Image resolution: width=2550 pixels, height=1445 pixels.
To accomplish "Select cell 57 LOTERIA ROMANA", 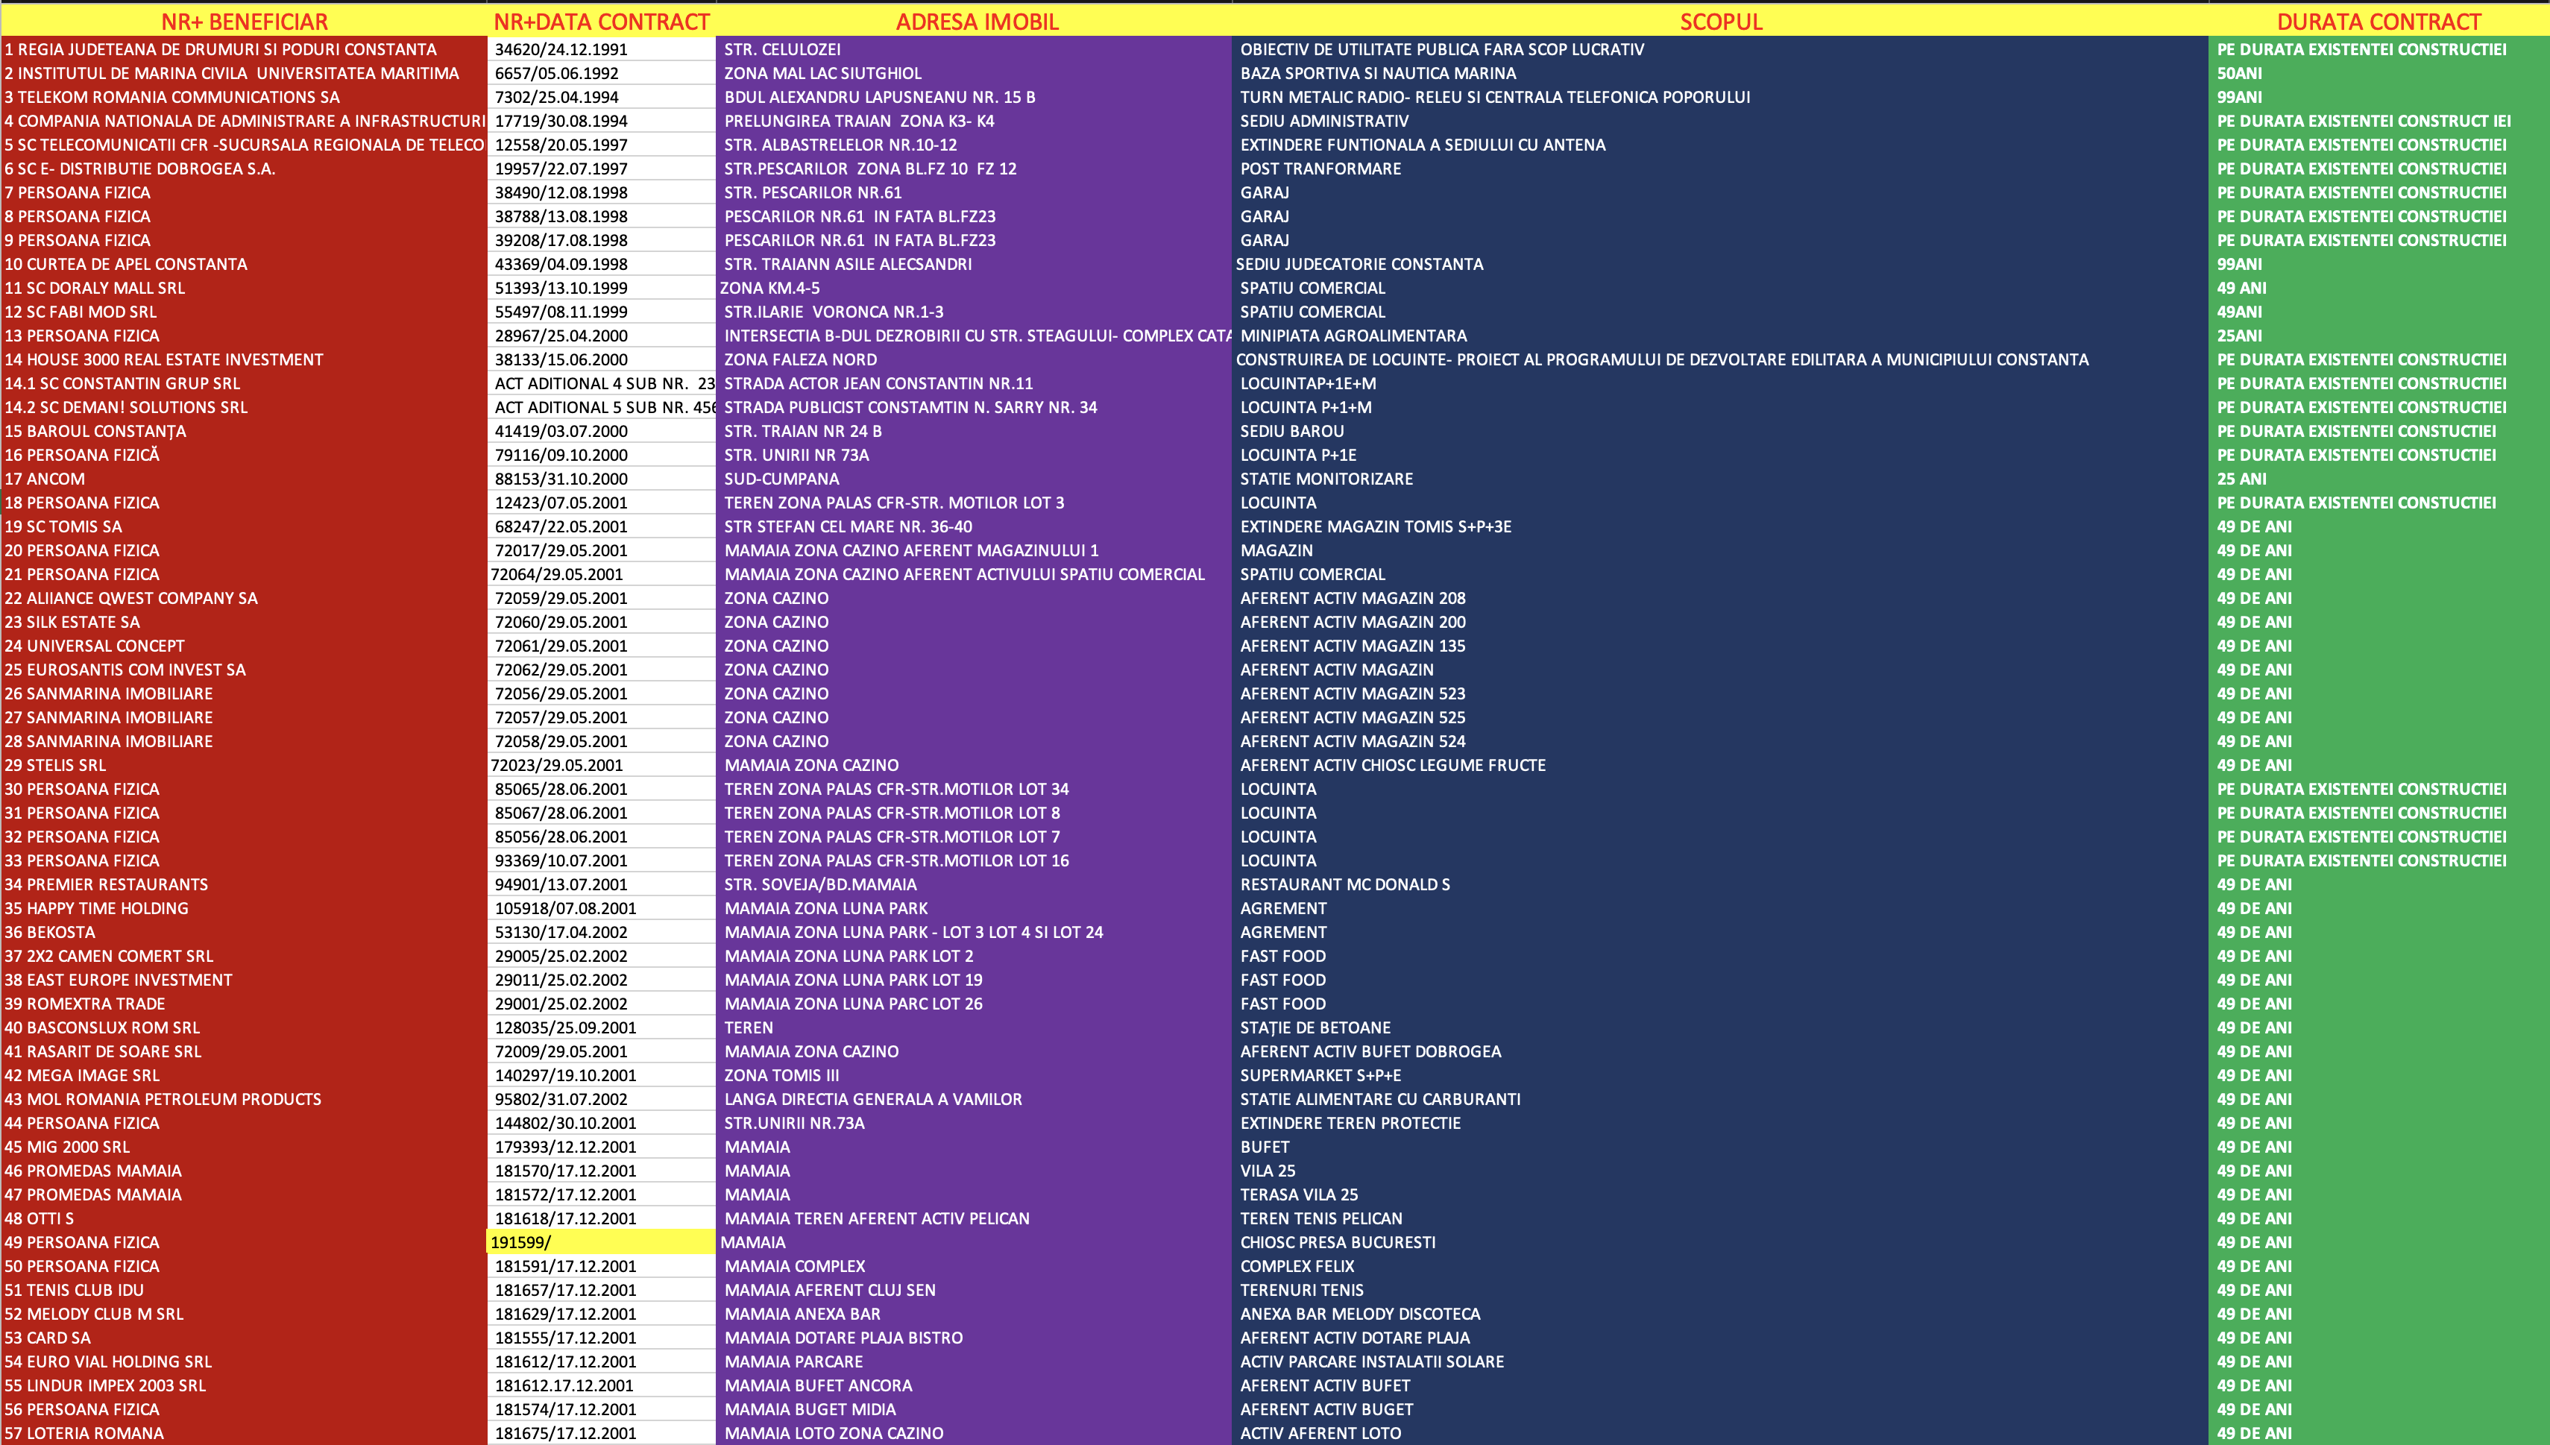I will tap(84, 1433).
